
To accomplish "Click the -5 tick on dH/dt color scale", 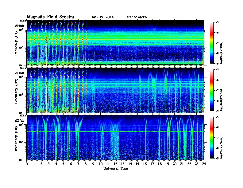I will (x=217, y=22).
